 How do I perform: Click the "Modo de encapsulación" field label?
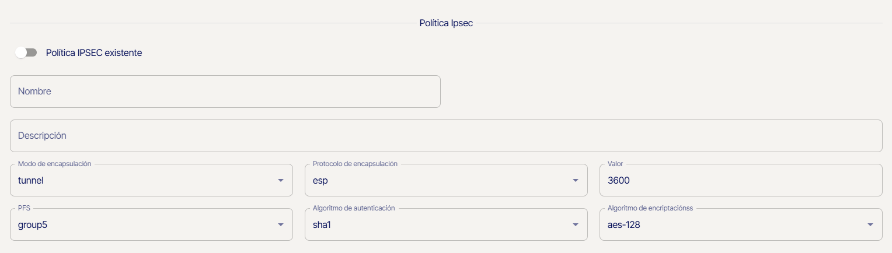(54, 164)
